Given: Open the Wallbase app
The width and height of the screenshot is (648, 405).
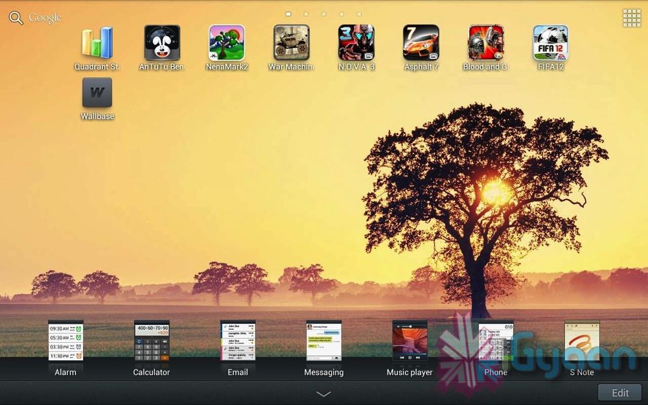Looking at the screenshot, I should (x=97, y=93).
